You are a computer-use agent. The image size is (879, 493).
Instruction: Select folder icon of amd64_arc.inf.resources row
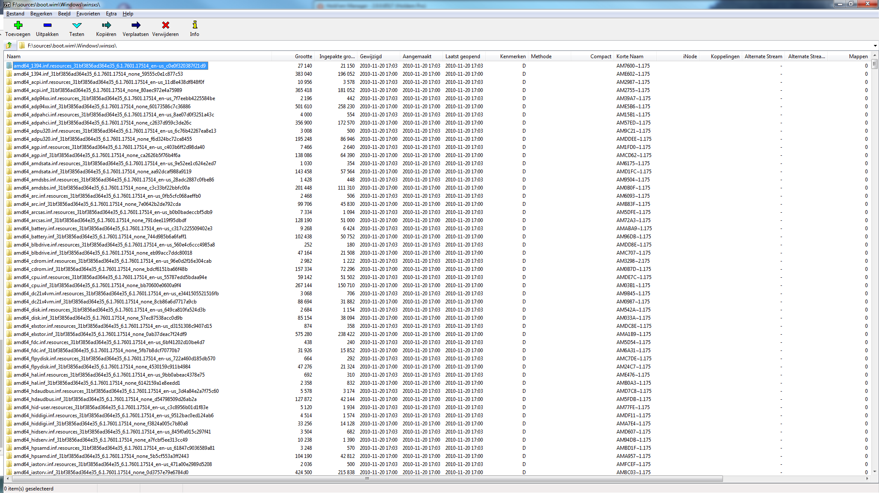[x=9, y=196]
